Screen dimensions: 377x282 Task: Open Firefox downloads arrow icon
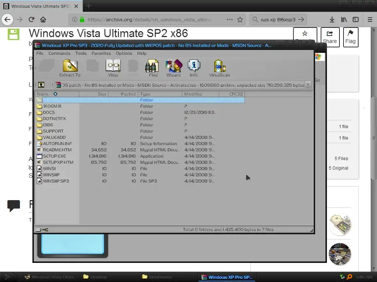pos(332,19)
